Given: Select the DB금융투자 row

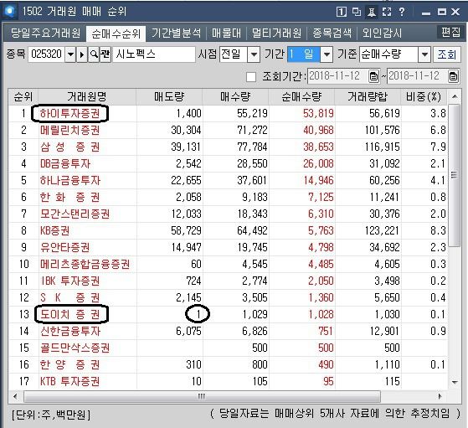Looking at the screenshot, I should [228, 163].
